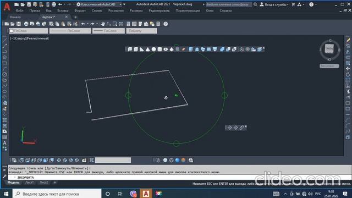Create a Cone solid
The image size is (352, 198).
coord(148,49)
